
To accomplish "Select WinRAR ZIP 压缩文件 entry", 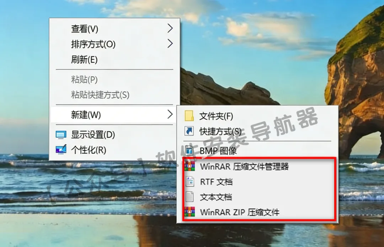I will coord(240,212).
